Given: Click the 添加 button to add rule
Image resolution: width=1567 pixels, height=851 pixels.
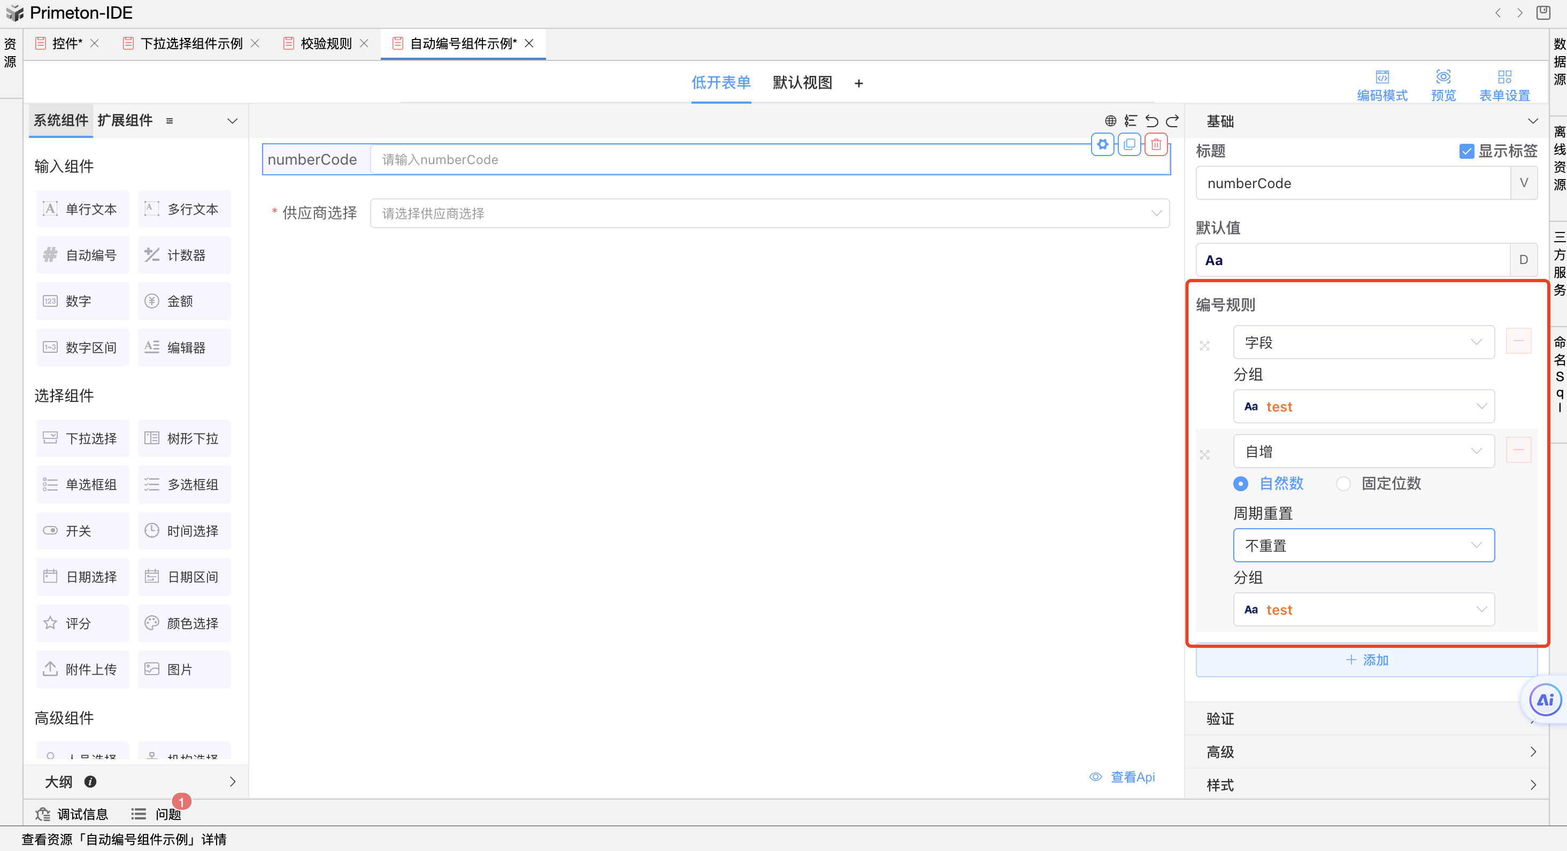Looking at the screenshot, I should (x=1366, y=660).
